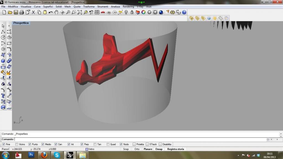Enable the Proietta checkbox
283x159 pixels.
coord(134,144)
